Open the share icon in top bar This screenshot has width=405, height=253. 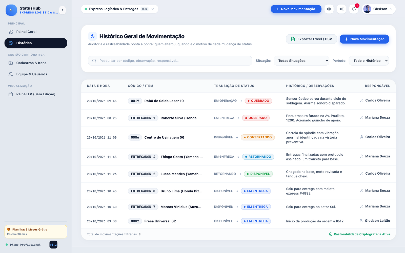[341, 9]
